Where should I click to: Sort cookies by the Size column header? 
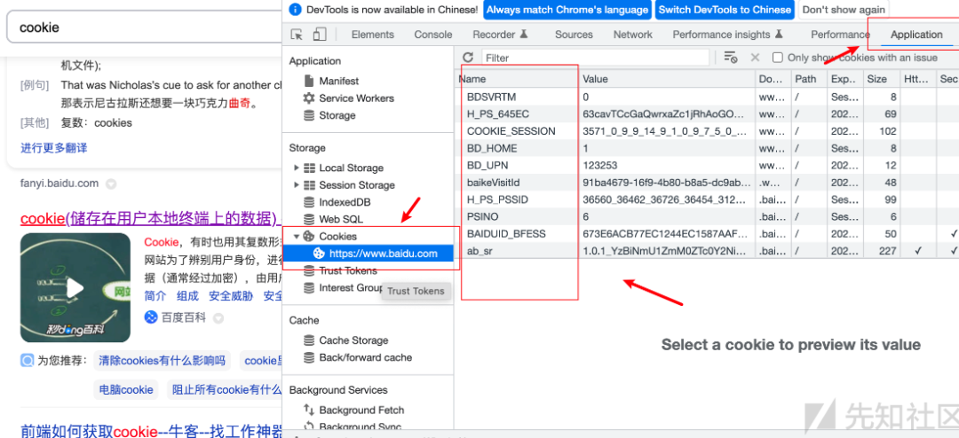tap(881, 79)
